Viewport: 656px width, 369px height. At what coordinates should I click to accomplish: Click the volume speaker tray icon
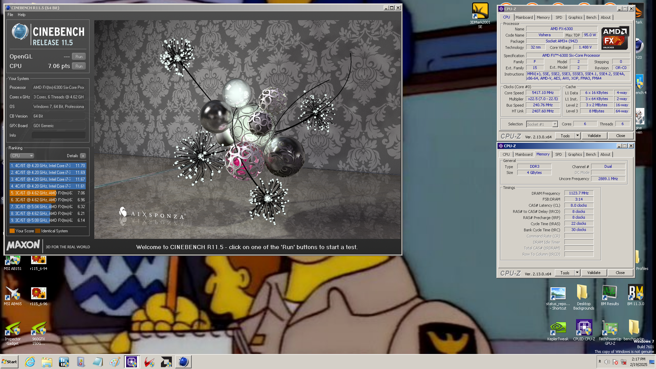pyautogui.click(x=607, y=362)
